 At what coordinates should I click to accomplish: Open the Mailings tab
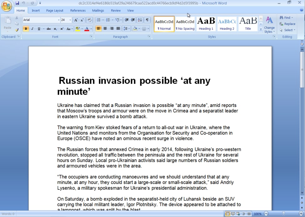98,11
